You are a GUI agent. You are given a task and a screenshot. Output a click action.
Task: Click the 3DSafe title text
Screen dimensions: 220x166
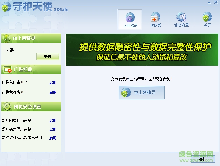pyautogui.click(x=61, y=9)
